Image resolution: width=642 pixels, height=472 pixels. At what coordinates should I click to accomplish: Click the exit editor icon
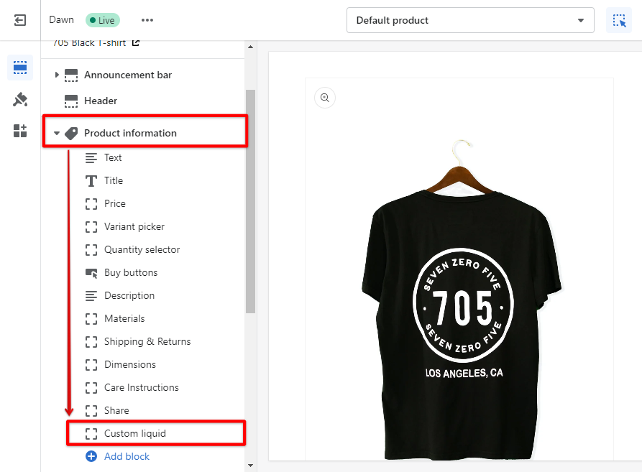pos(20,20)
